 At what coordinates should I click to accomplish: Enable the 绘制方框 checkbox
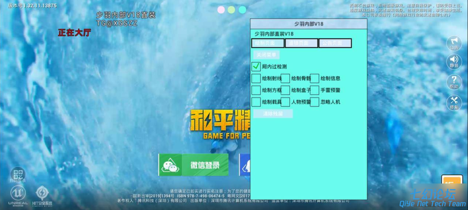point(256,90)
